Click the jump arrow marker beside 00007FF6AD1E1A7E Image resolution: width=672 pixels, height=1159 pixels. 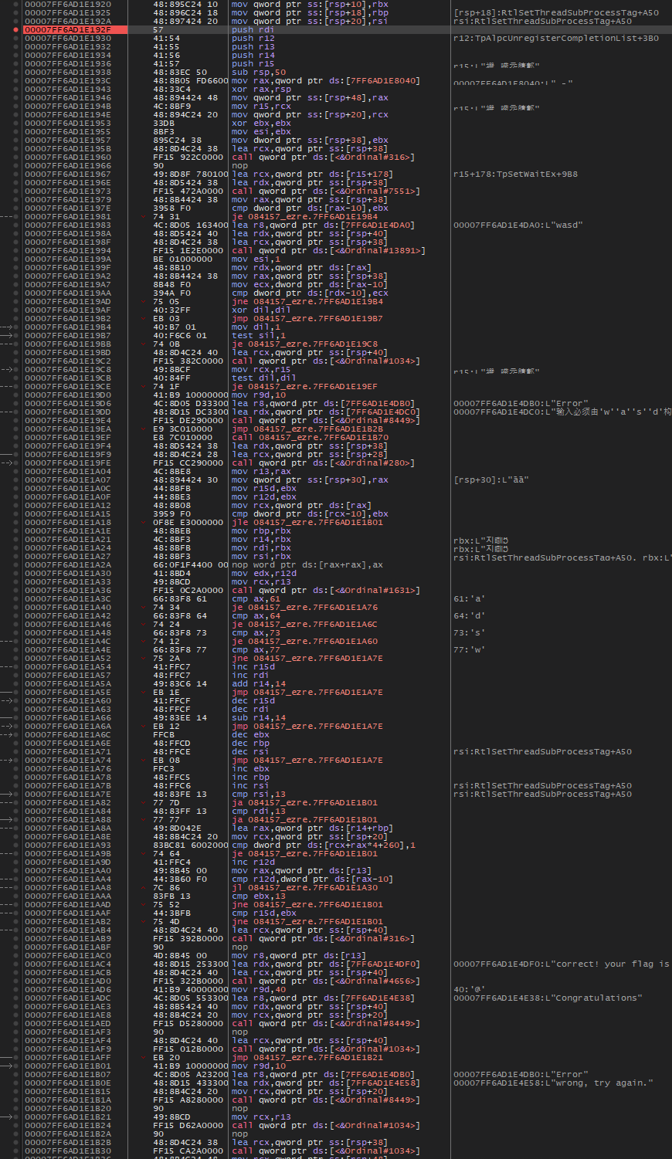(x=6, y=795)
